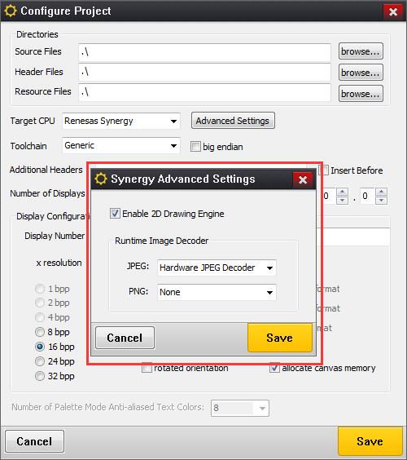This screenshot has height=460, width=407.
Task: Select the 1 bpp radio button
Action: pos(40,289)
